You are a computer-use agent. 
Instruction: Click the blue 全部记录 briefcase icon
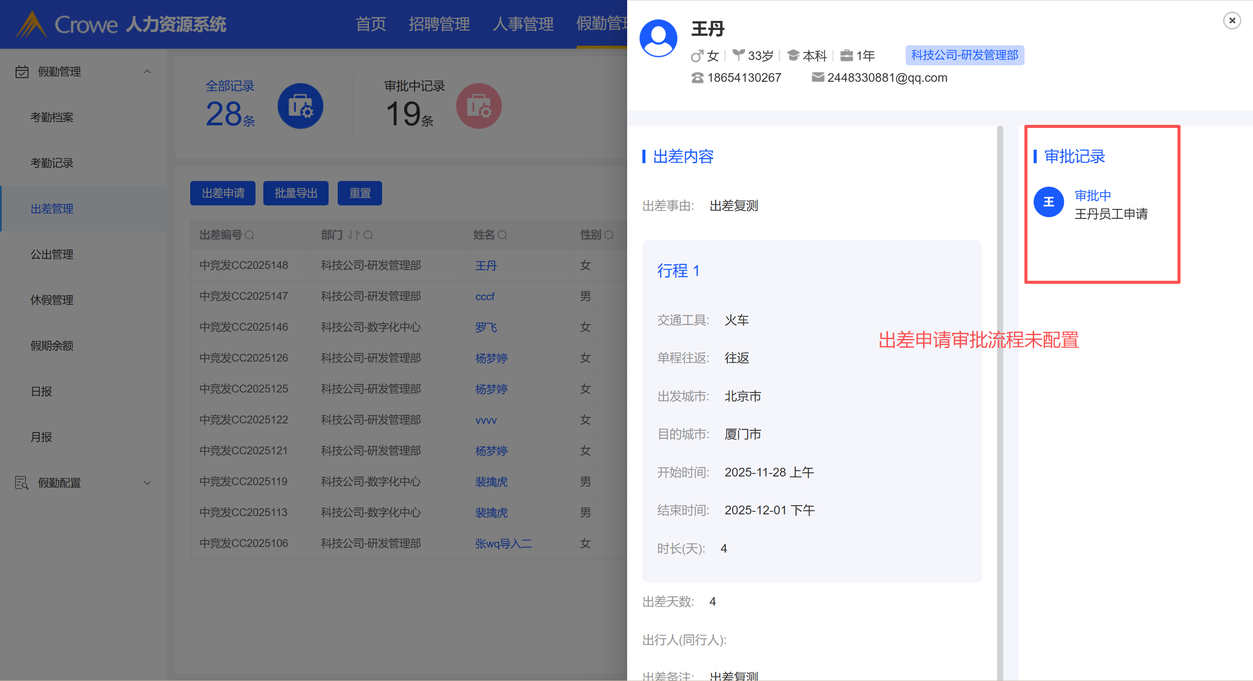pyautogui.click(x=300, y=106)
